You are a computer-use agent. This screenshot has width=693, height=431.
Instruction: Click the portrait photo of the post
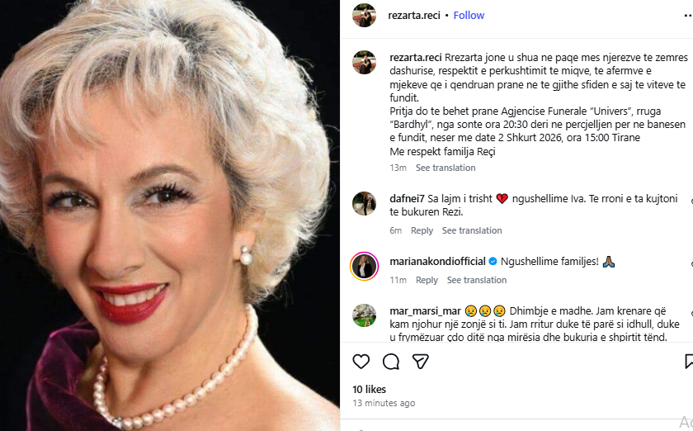[170, 215]
